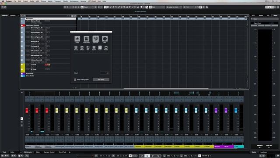Switch to the Chord Pads tab
The width and height of the screenshot is (280, 158).
tap(62, 152)
